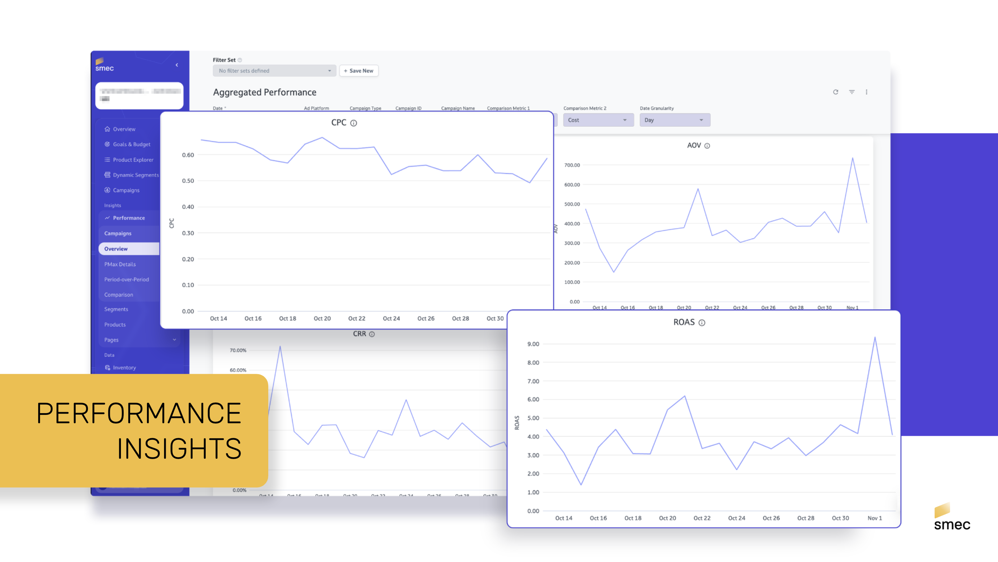Click the refresh icon in Aggregated Performance
Screen dimensions: 998x562
coord(835,92)
